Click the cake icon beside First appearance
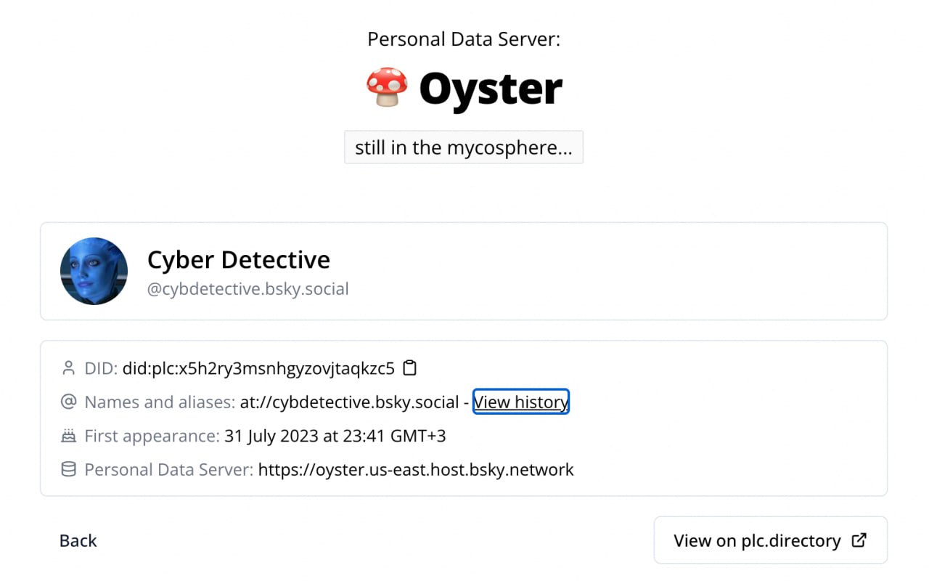 click(68, 436)
